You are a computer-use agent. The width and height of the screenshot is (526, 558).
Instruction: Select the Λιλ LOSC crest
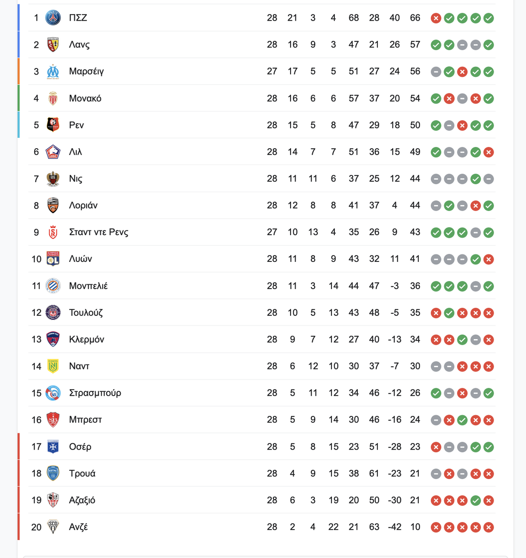[x=53, y=152]
